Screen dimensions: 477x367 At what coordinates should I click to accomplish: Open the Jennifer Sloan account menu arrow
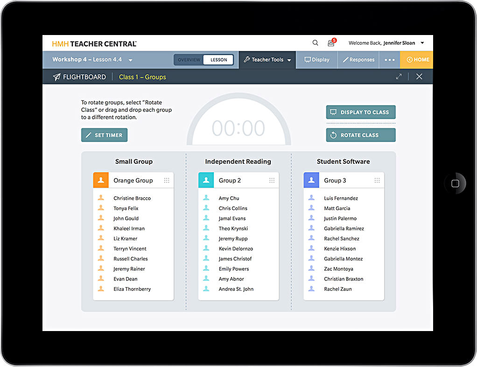point(422,43)
